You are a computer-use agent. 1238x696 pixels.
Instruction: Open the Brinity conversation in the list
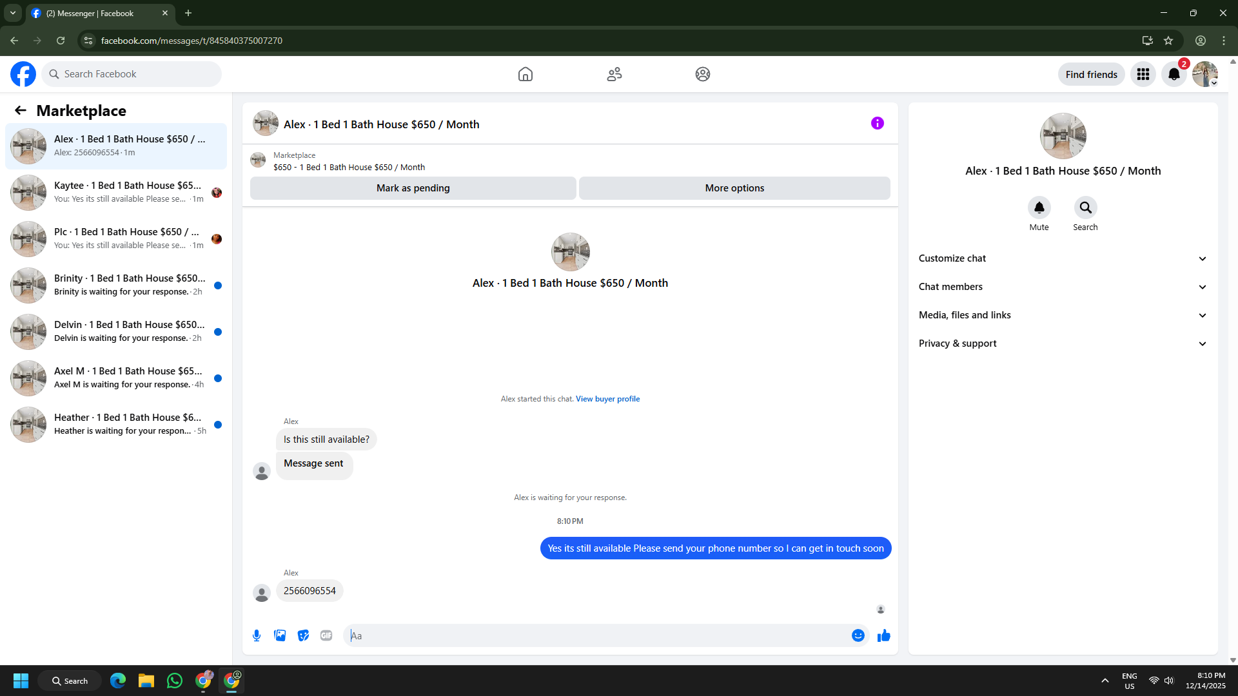coord(116,285)
